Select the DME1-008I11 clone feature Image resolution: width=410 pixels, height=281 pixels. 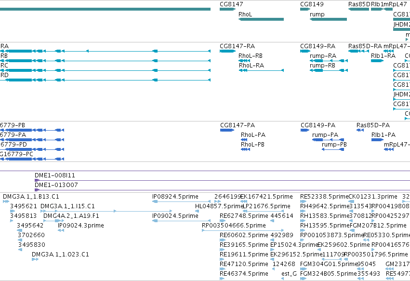click(222, 180)
